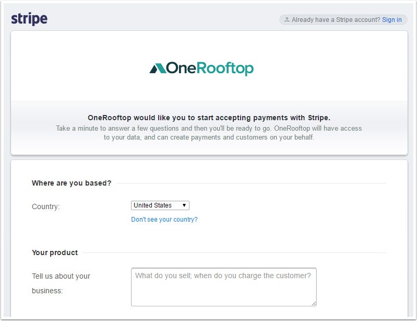Screen dimensions: 417x321
Task: Click the OneRooftop logo
Action: pos(201,68)
